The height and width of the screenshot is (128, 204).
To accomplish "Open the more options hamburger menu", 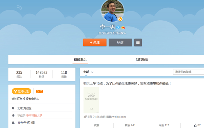I will tap(138, 42).
